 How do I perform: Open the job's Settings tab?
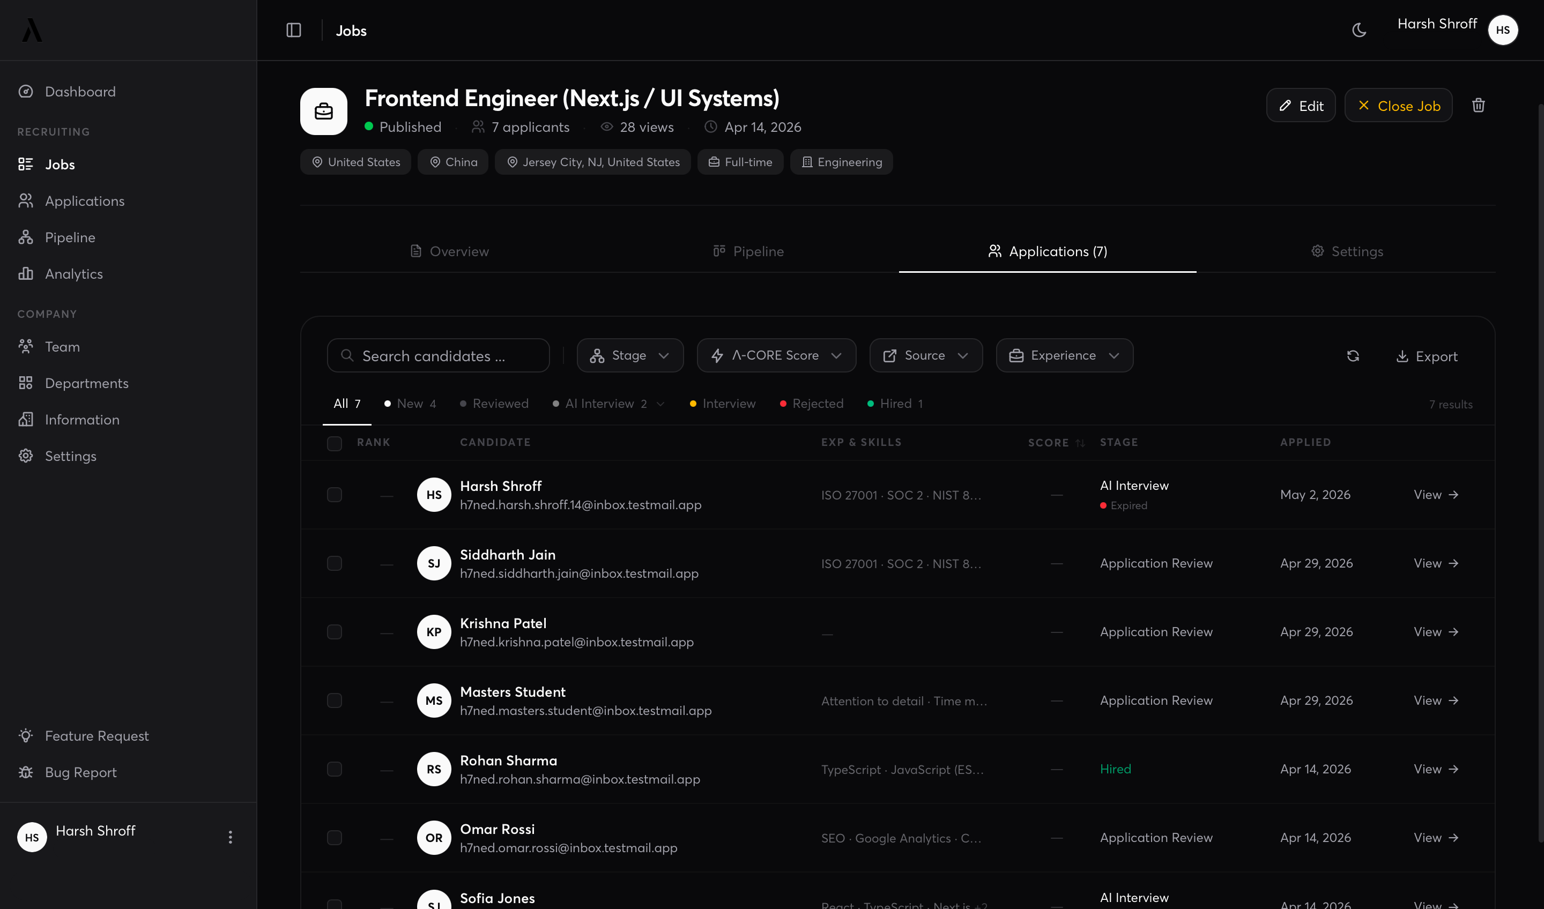point(1347,251)
